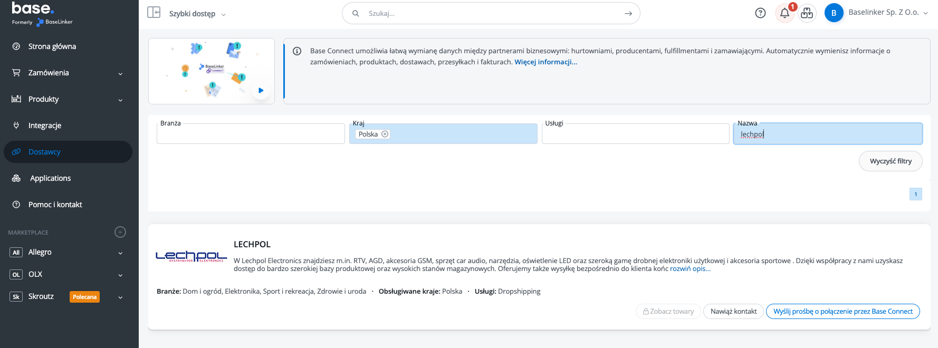Open the Szybki dostęp dropdown
Image resolution: width=938 pixels, height=348 pixels.
(x=197, y=14)
